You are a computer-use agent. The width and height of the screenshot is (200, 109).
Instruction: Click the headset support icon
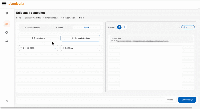tap(7, 101)
